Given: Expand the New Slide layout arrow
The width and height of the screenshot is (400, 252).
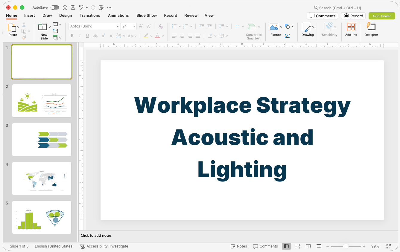Looking at the screenshot, I should [50, 27].
